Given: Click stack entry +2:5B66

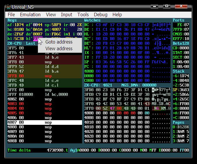Looking at the screenshot, I should click(181, 94).
